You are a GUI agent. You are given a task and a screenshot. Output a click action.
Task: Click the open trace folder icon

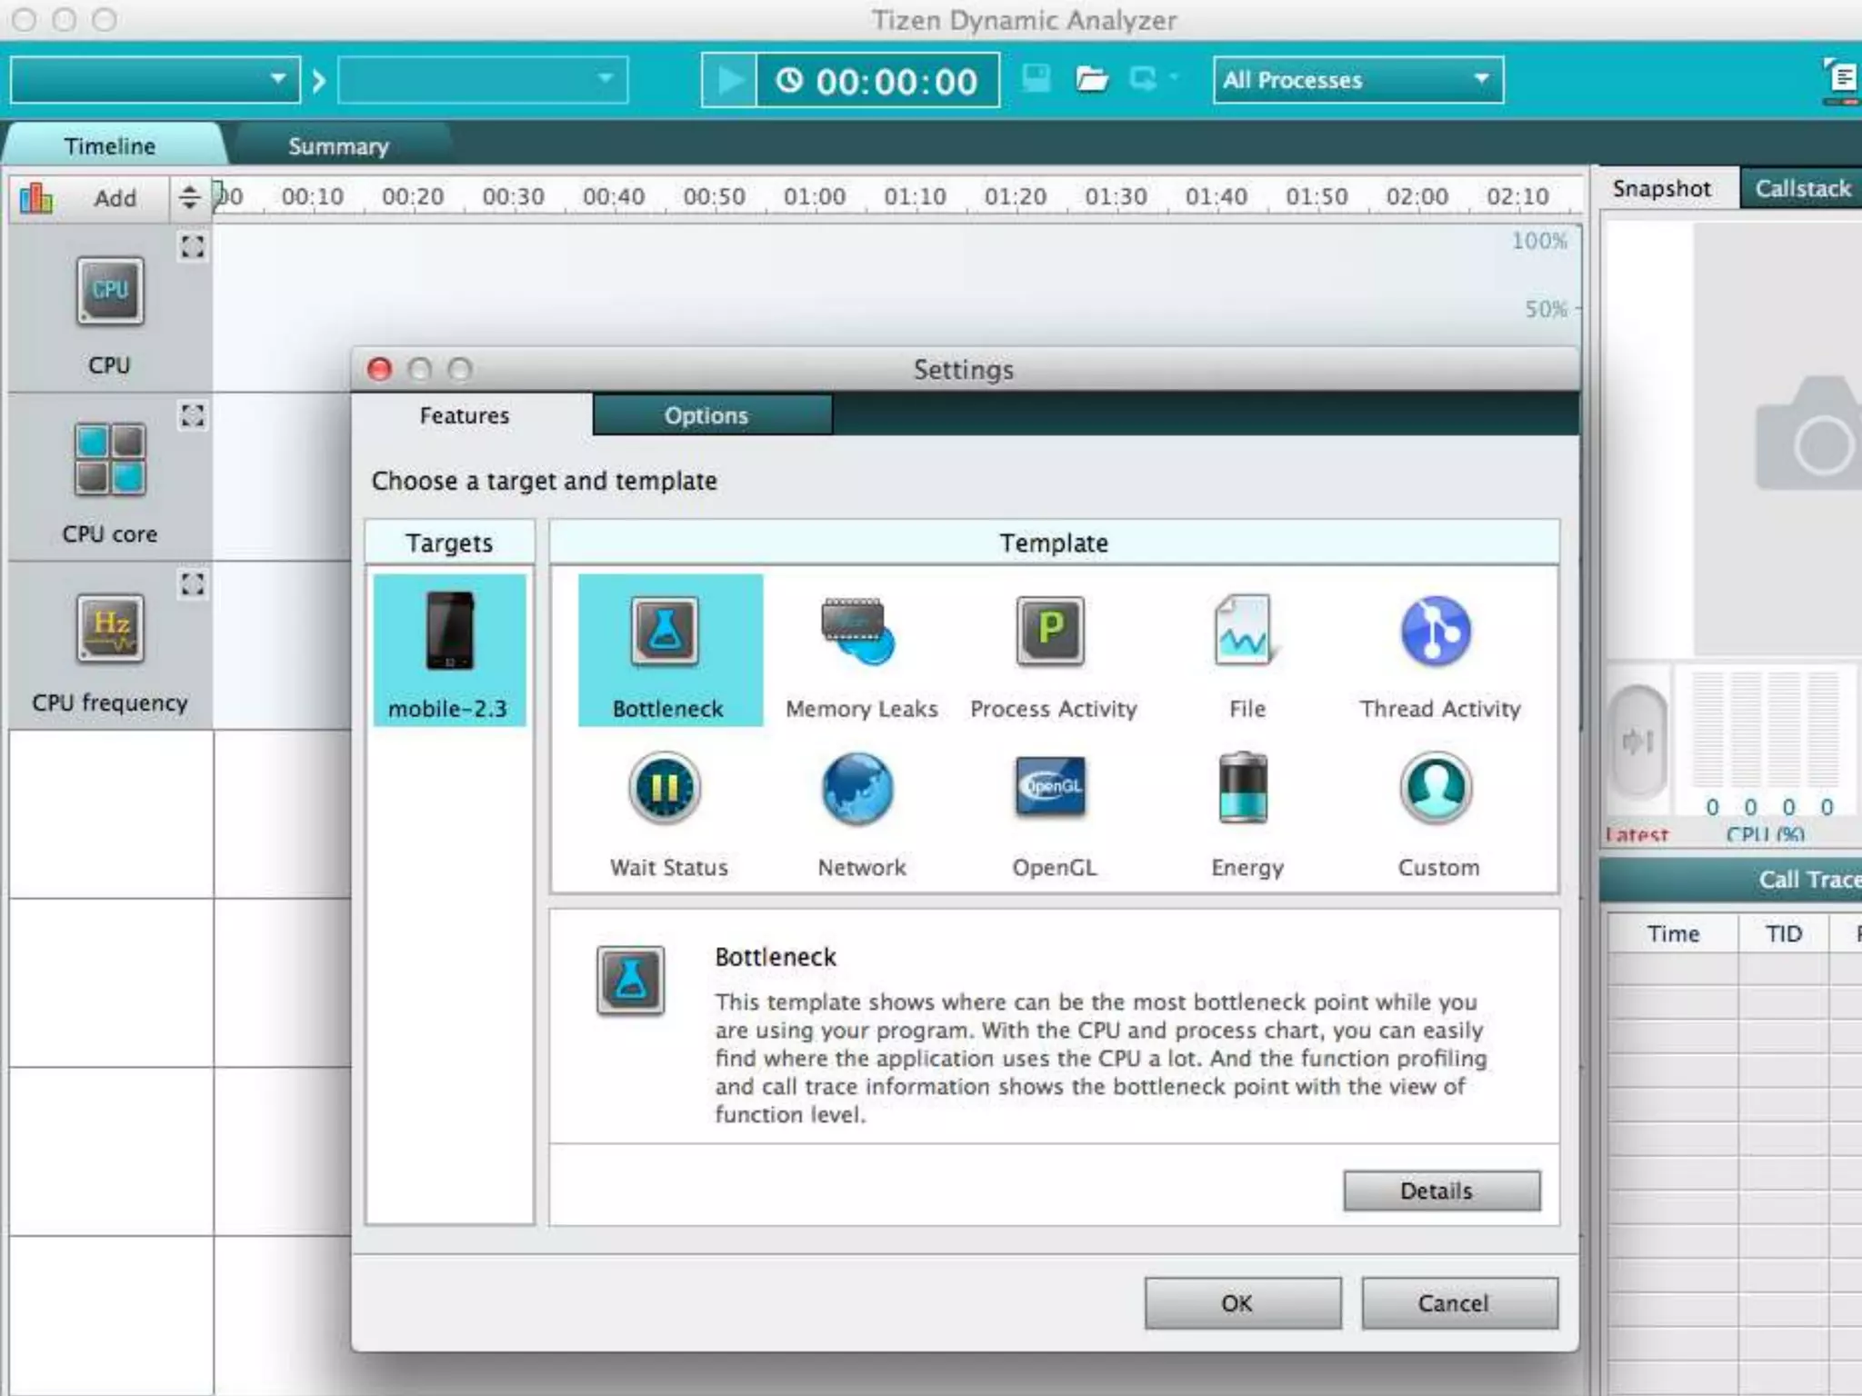[1091, 80]
